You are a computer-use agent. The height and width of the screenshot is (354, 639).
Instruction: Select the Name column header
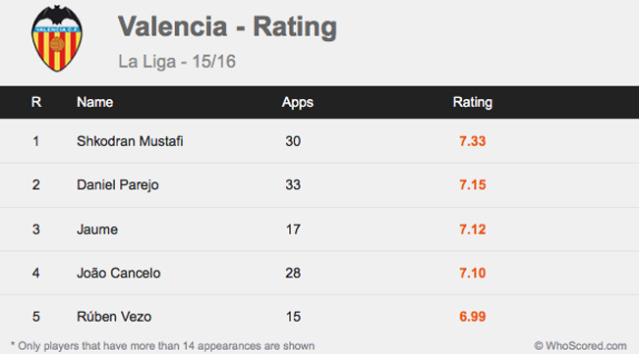95,102
